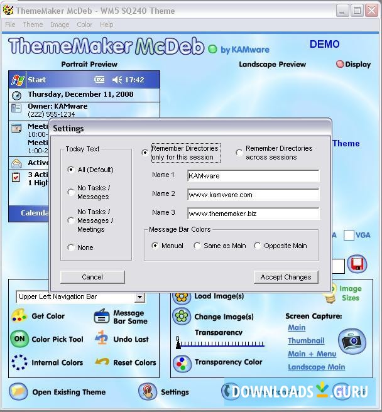382x412 pixels.
Task: Click the Open Existing Theme folder icon
Action: (x=18, y=392)
